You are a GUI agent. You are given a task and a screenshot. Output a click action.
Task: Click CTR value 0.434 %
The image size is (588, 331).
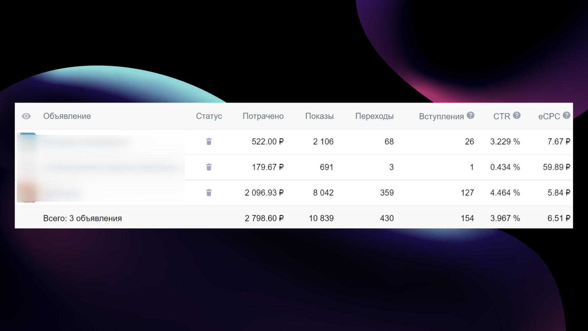tap(505, 167)
